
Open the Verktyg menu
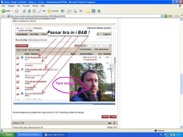click(x=35, y=6)
